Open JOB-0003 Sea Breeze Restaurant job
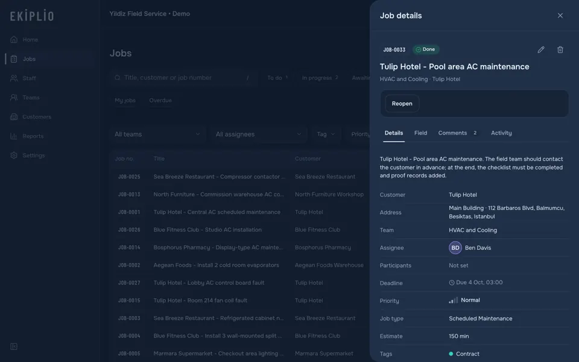 tap(240, 318)
